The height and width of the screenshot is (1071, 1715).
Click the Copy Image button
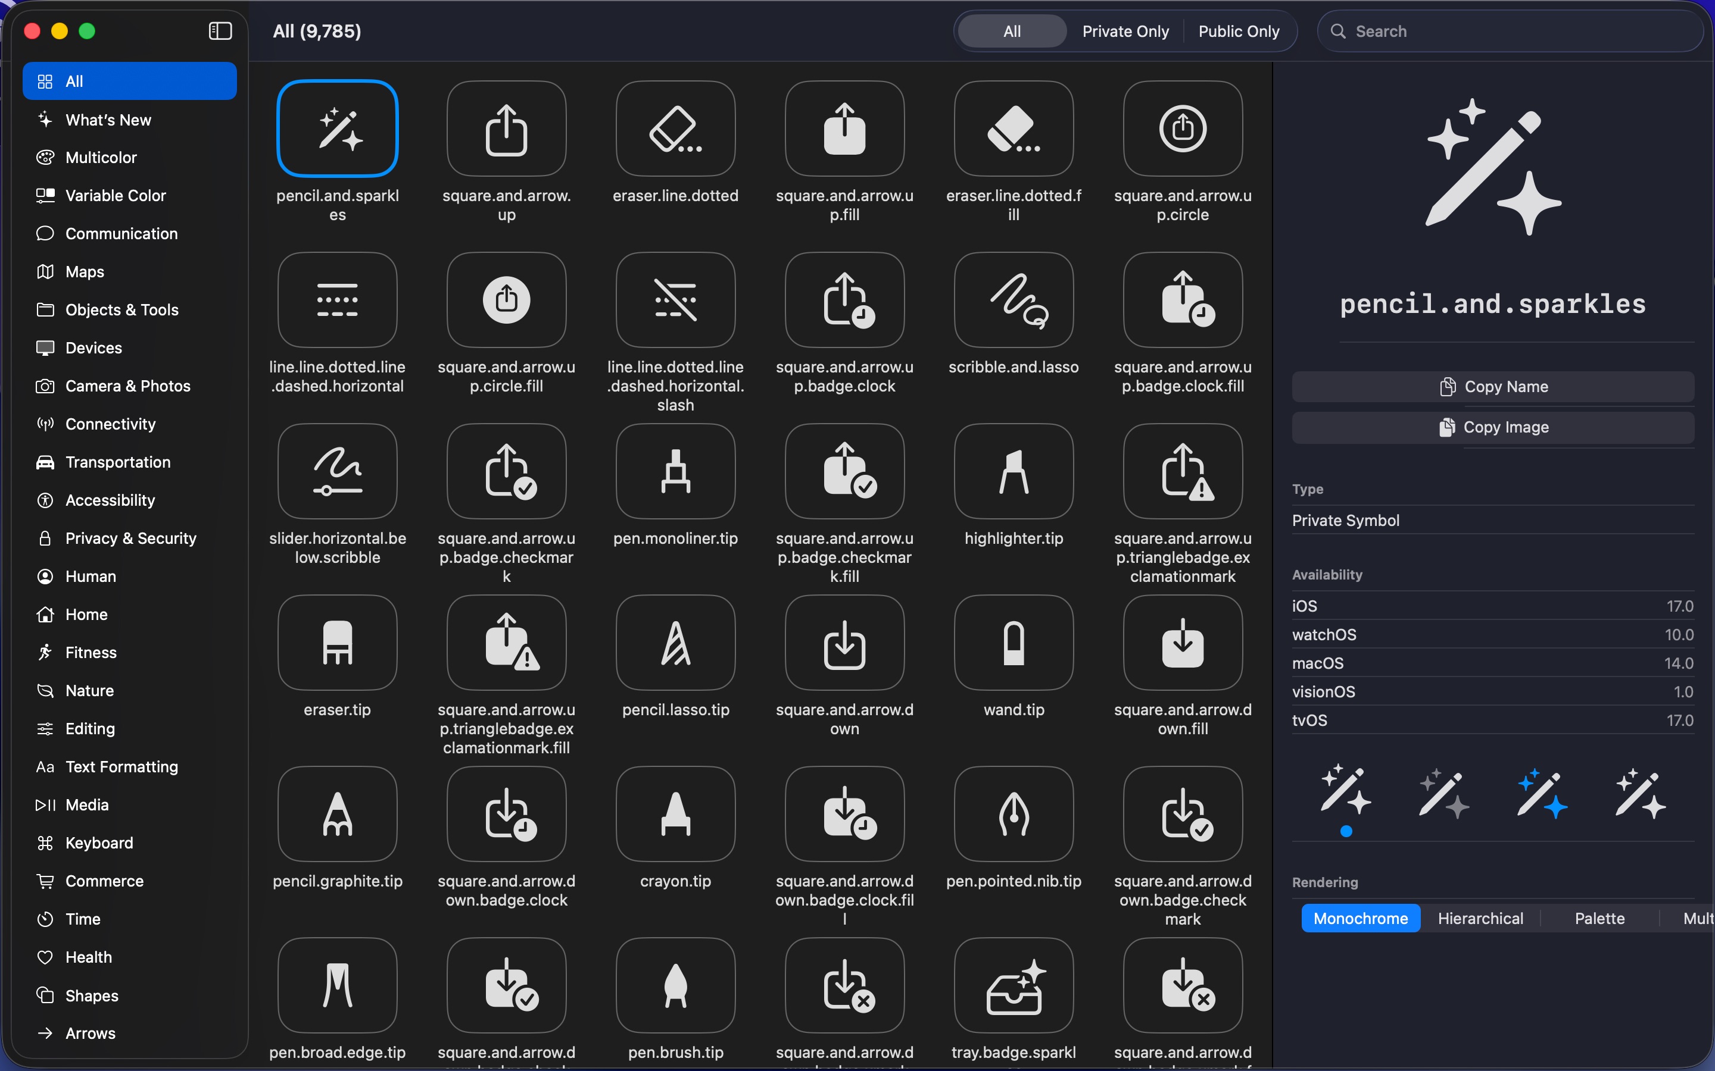coord(1492,427)
